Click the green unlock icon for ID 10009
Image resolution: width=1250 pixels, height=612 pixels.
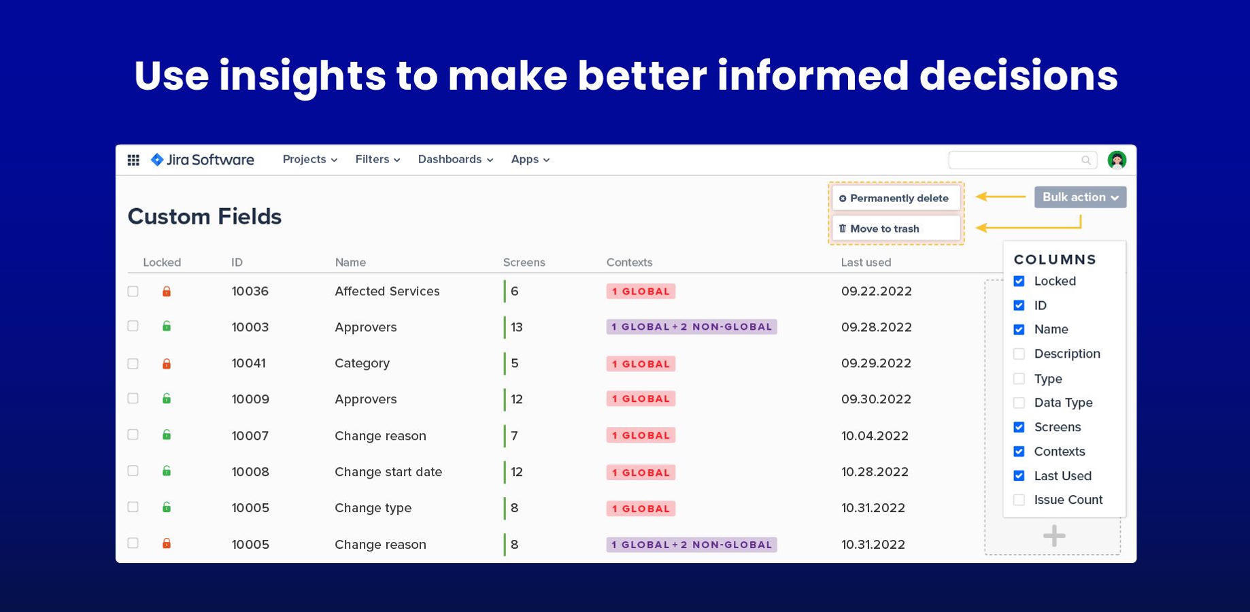[x=167, y=398]
